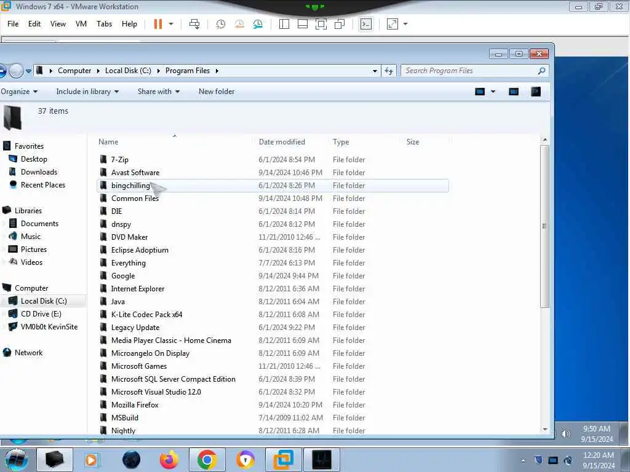The width and height of the screenshot is (630, 472).
Task: Select the 7-Zip folder
Action: (120, 159)
